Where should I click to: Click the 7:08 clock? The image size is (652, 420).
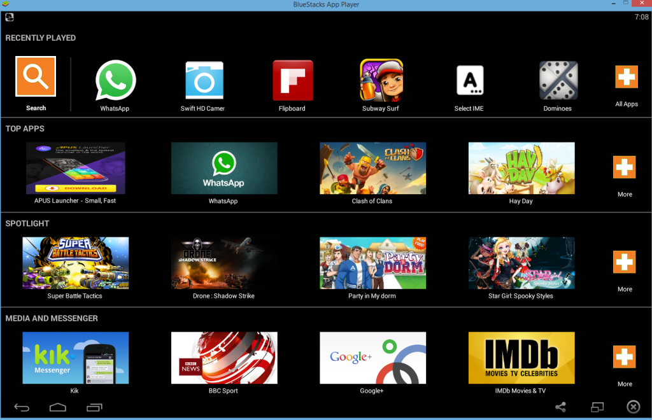tap(641, 17)
